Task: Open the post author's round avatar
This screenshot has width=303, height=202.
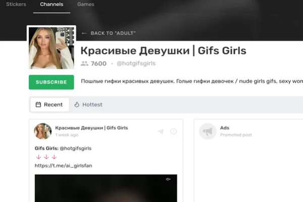Action: [x=43, y=131]
